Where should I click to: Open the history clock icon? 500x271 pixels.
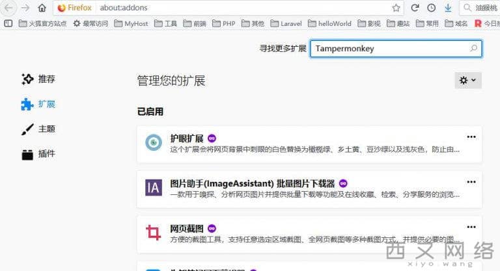pyautogui.click(x=431, y=8)
